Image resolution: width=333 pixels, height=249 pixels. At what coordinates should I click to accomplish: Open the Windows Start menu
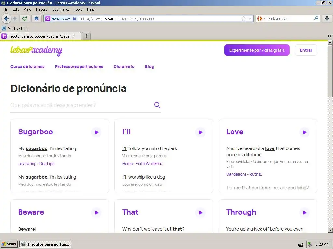[x=9, y=244]
